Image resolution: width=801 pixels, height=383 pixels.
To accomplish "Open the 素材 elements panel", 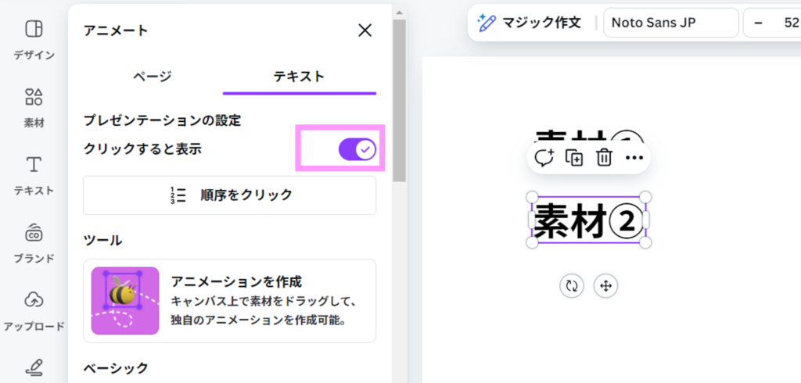I will coord(34,106).
